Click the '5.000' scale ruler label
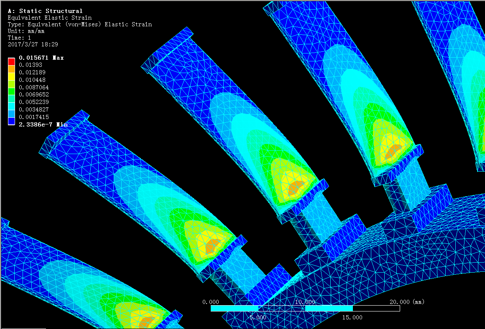Image resolution: width=485 pixels, height=329 pixels. click(x=258, y=317)
